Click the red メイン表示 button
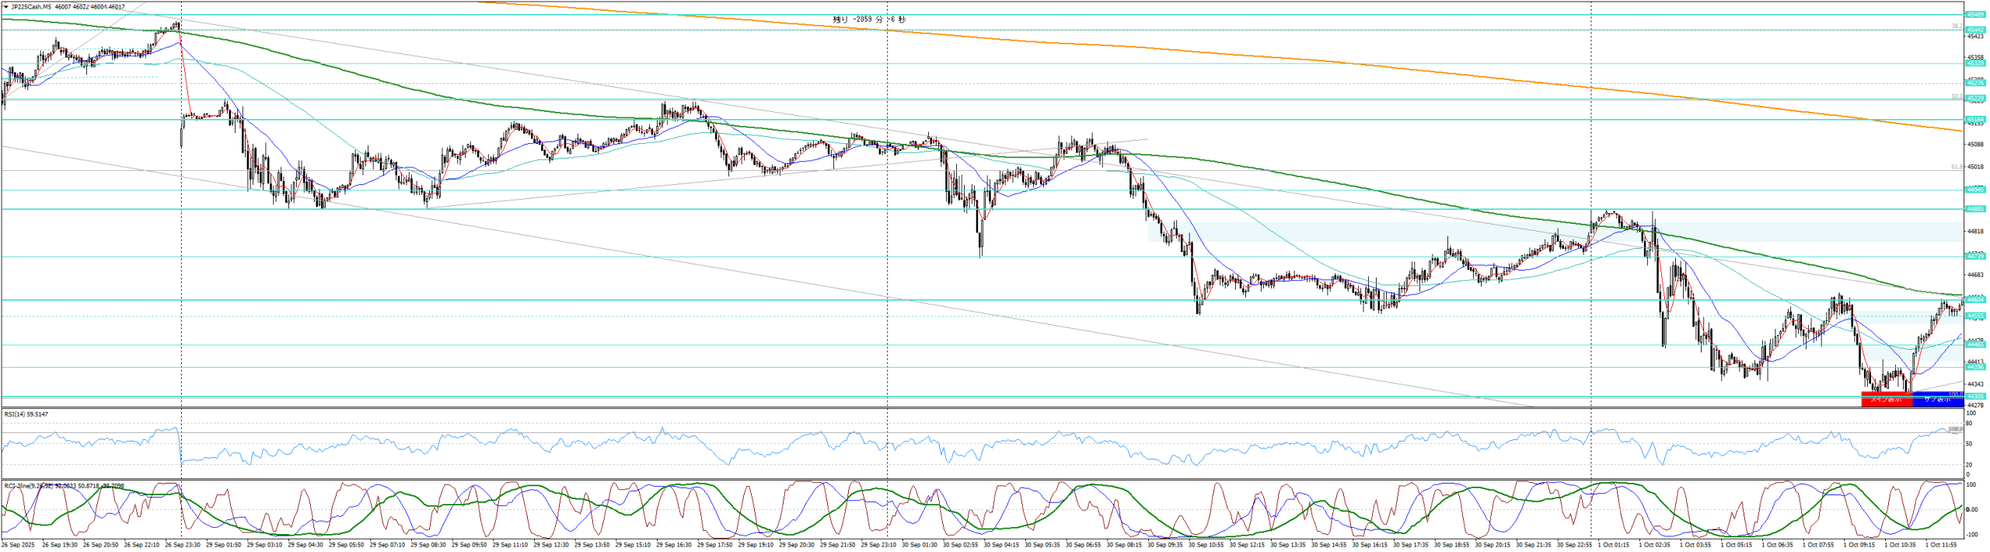The image size is (1990, 552). 1887,400
